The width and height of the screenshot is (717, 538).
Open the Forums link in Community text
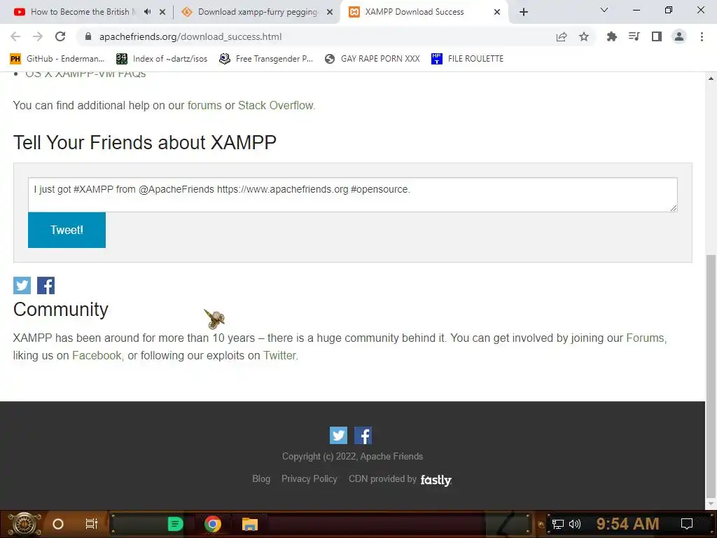tap(645, 338)
